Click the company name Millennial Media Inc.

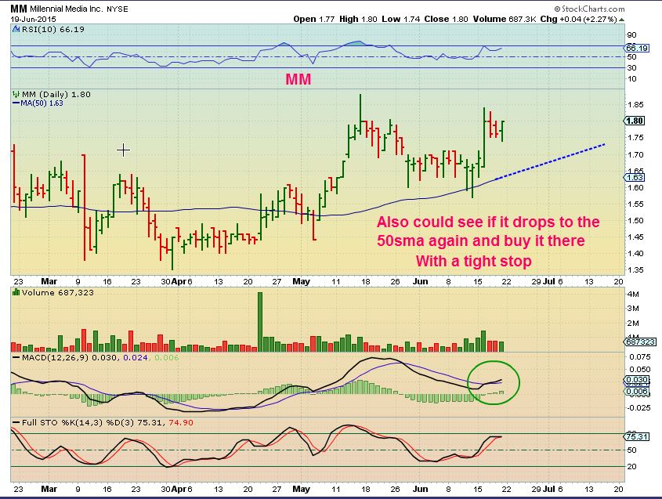(x=67, y=9)
